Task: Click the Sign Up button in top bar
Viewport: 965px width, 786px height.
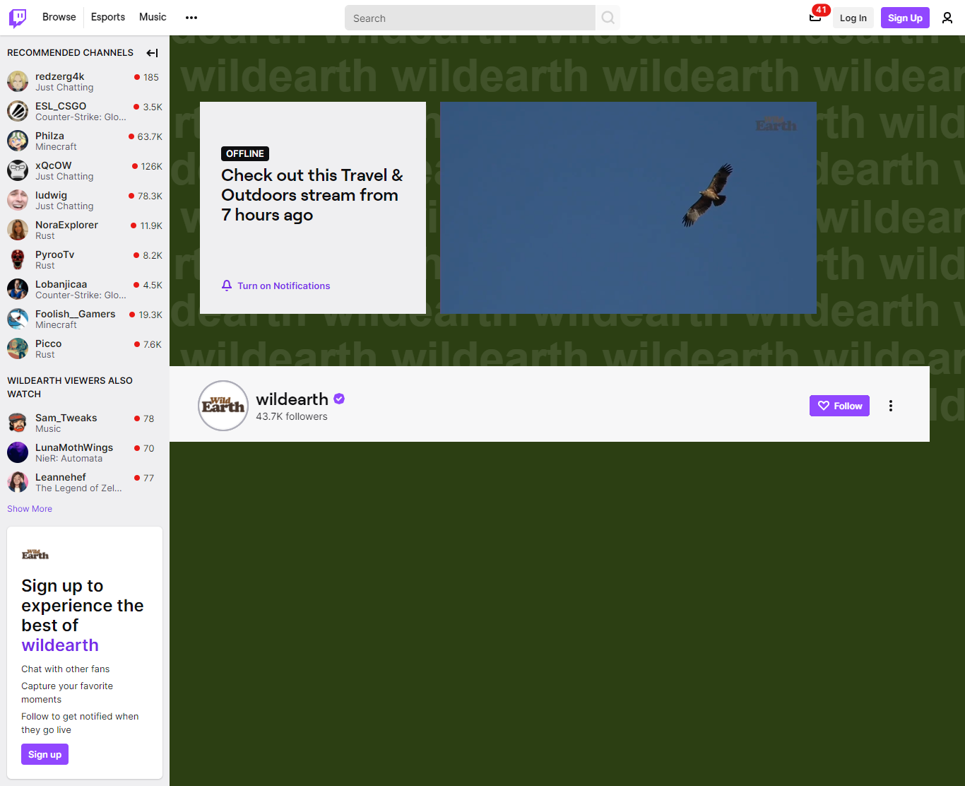Action: click(x=905, y=18)
